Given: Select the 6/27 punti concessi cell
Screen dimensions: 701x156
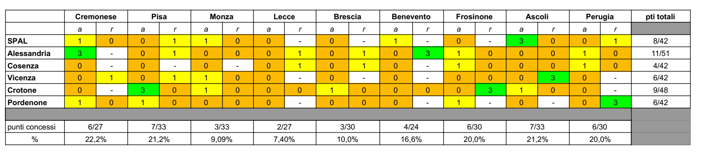Looking at the screenshot, I should [96, 127].
